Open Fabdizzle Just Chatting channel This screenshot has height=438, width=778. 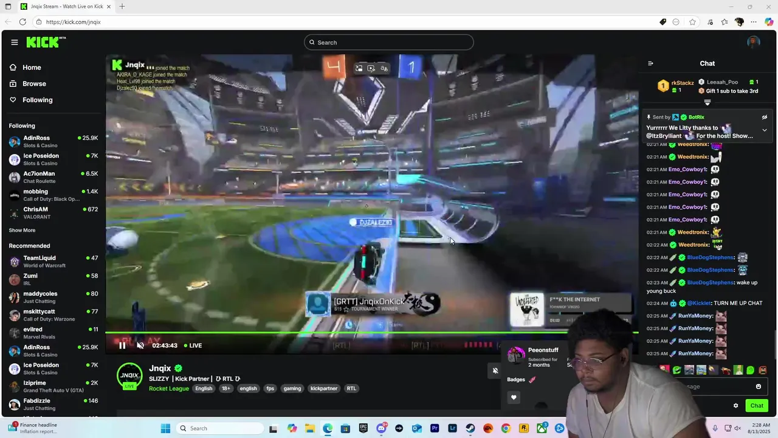53,404
